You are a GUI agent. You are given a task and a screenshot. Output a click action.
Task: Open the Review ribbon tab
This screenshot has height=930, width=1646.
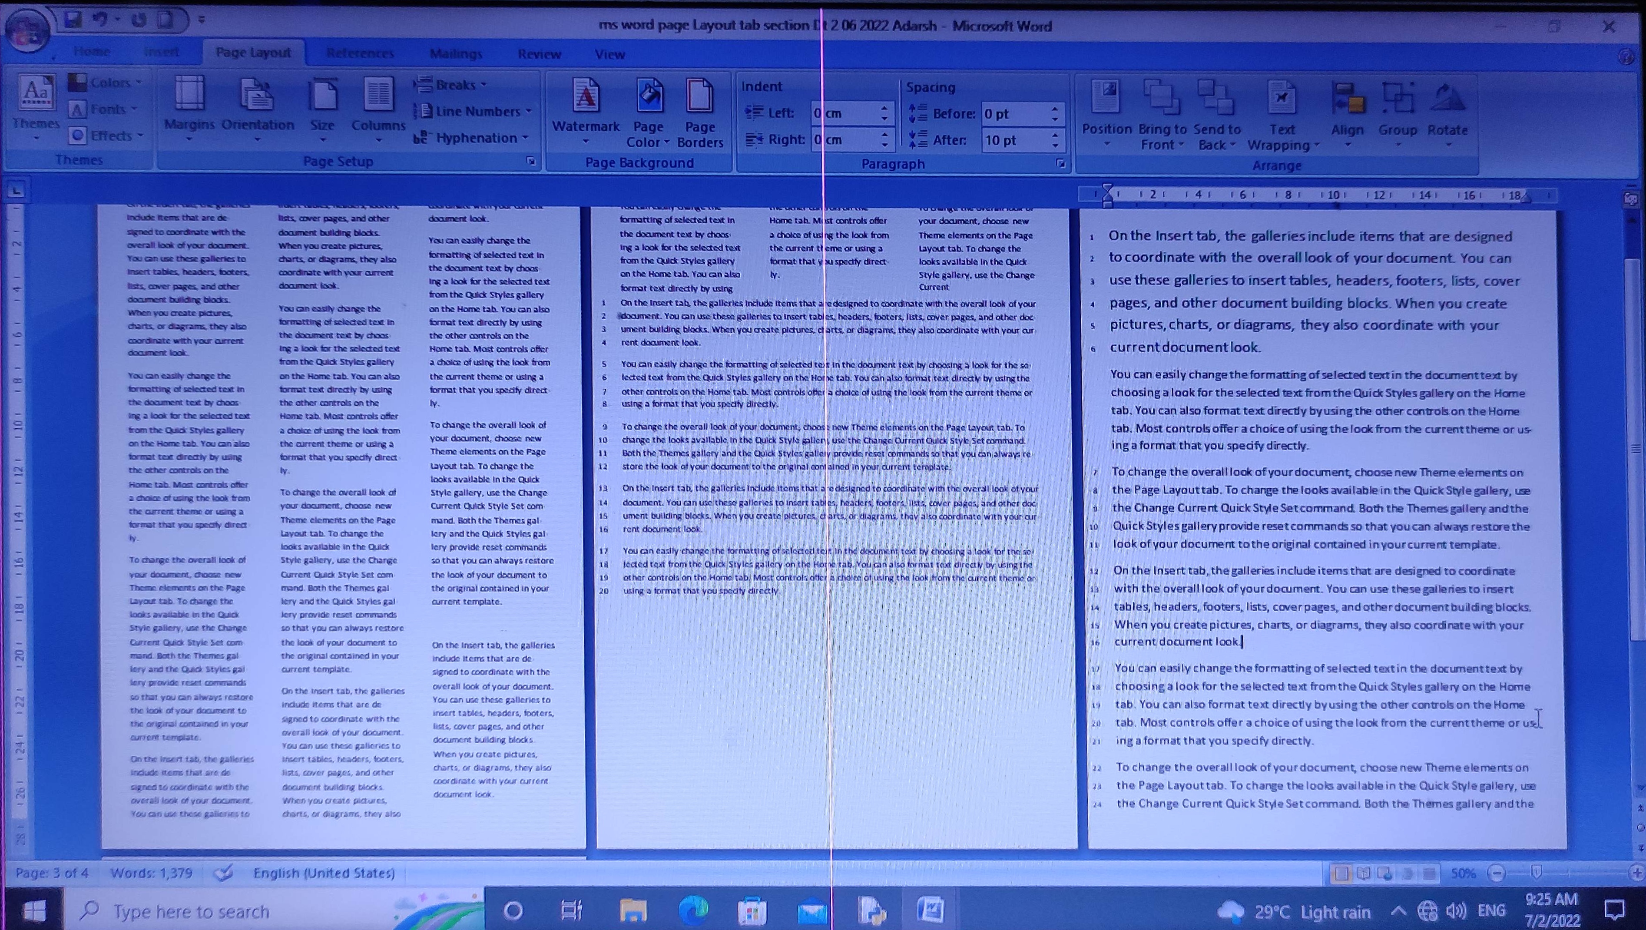click(x=539, y=54)
